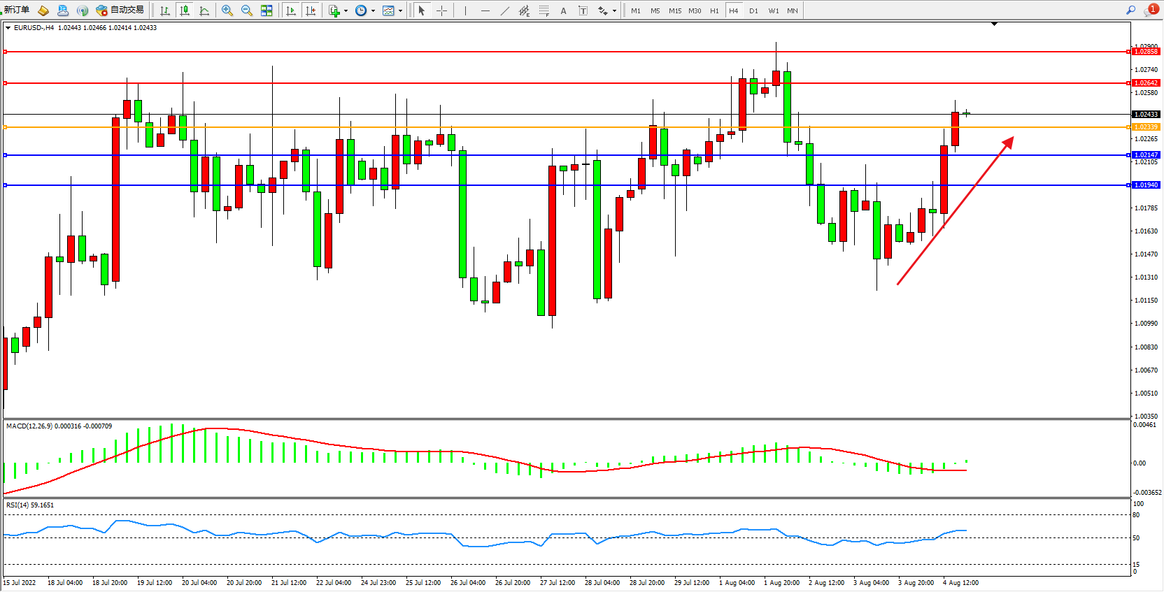
Task: Click the zoom in magnifier icon
Action: coord(227,10)
